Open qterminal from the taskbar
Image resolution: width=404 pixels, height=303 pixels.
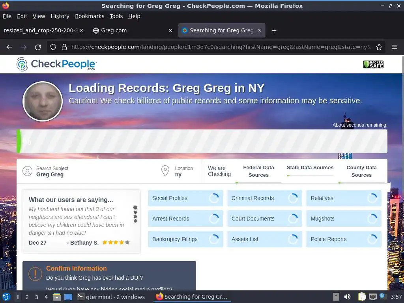coord(111,297)
